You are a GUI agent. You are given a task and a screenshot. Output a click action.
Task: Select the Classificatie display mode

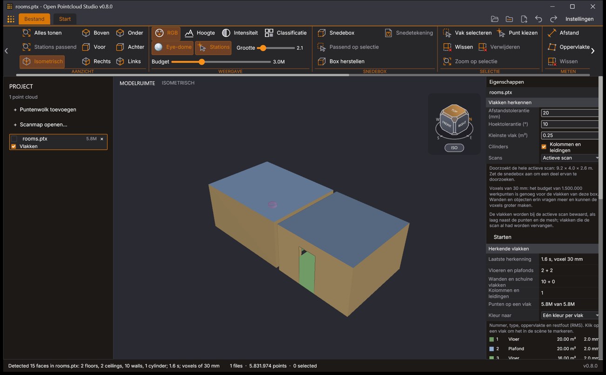[286, 33]
